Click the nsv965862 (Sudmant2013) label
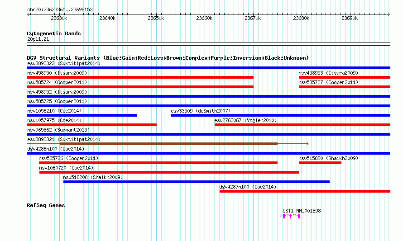Viewport: 403px width, 241px height. [58, 130]
